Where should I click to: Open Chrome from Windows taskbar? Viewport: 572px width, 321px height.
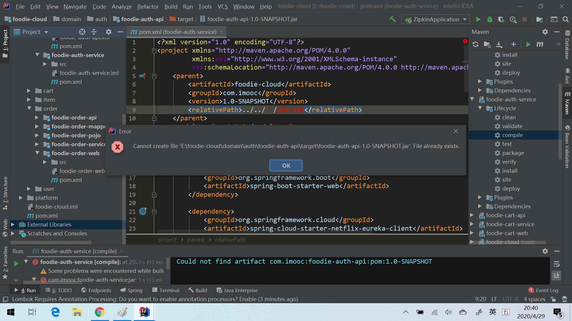click(x=100, y=312)
